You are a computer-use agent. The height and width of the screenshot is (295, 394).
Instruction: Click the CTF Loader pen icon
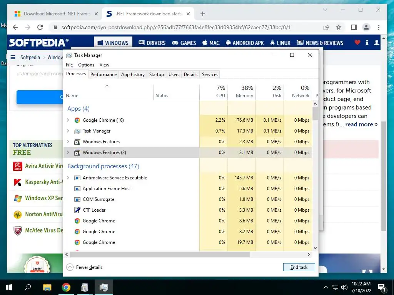77,210
